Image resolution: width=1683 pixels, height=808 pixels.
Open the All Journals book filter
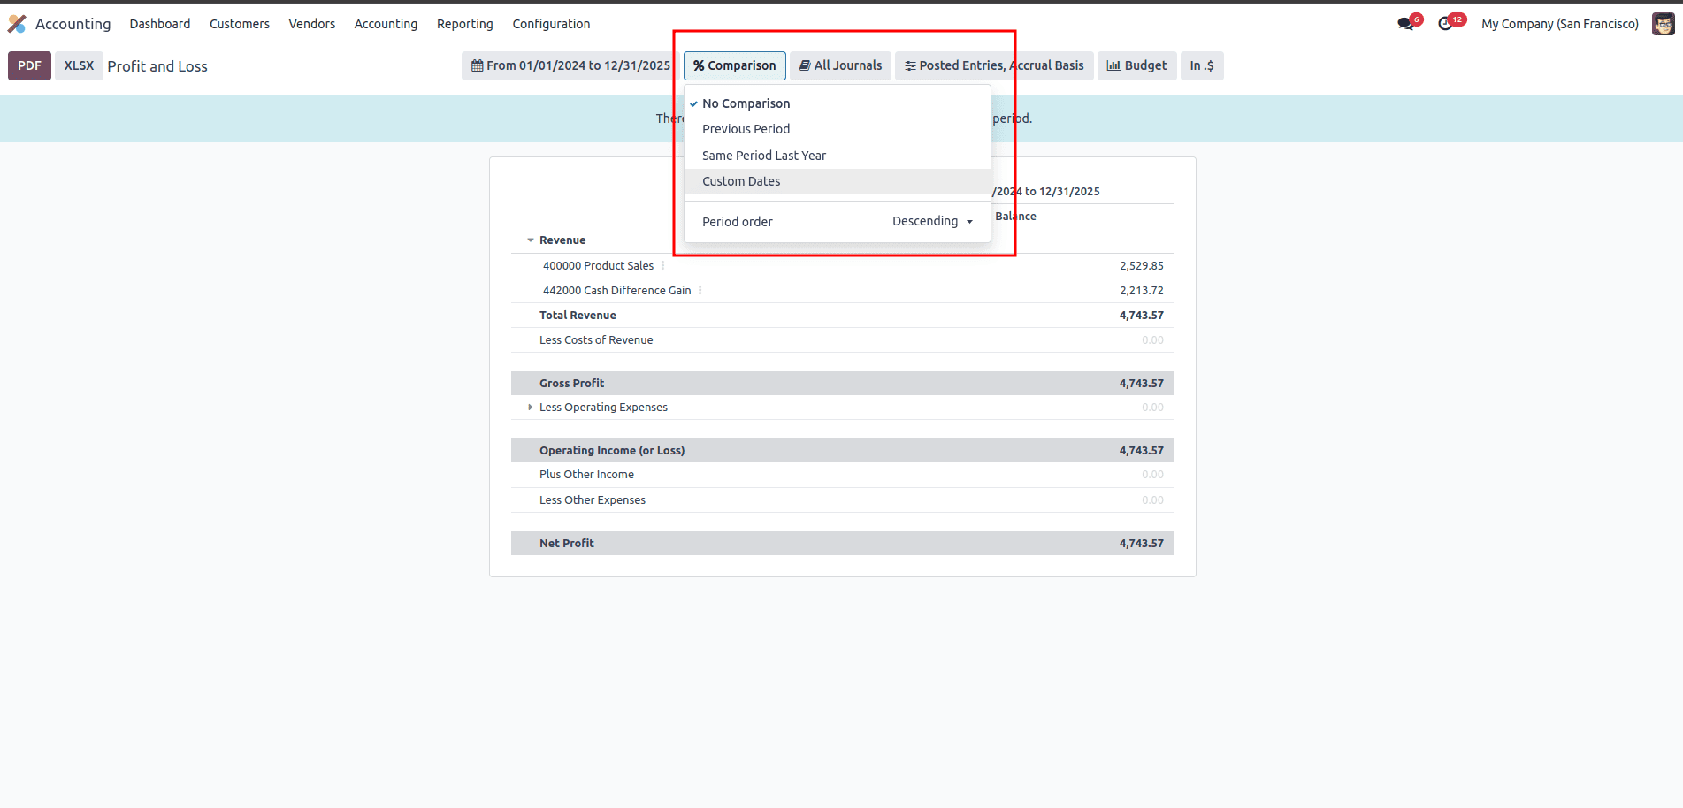pyautogui.click(x=840, y=65)
